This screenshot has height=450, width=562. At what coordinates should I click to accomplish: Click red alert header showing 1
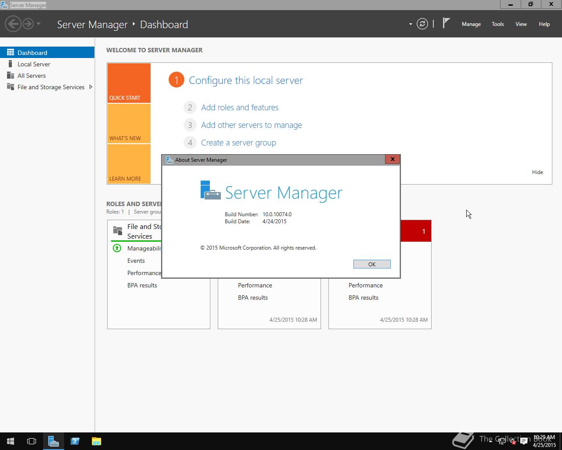[x=416, y=231]
